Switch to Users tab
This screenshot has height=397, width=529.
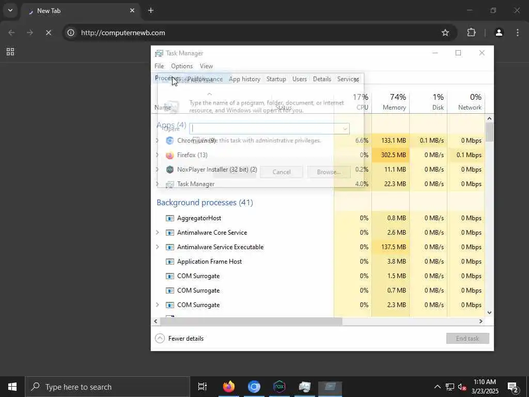click(300, 79)
